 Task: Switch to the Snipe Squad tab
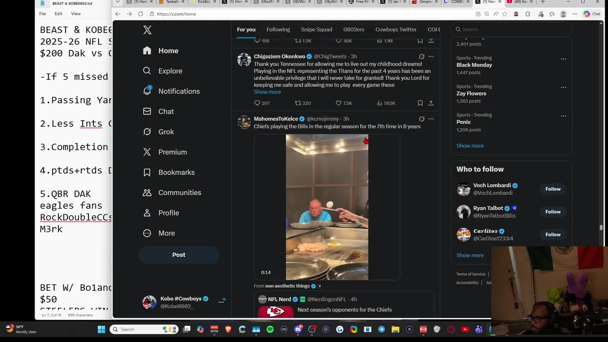tap(316, 29)
